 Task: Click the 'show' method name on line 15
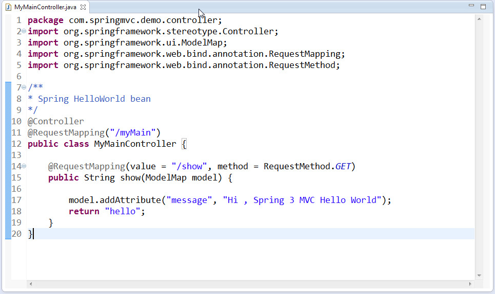click(x=130, y=177)
